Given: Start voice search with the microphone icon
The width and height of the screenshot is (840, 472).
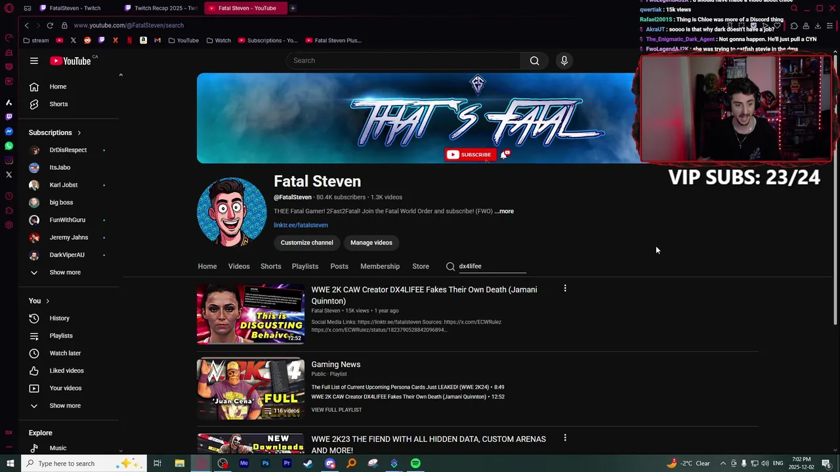Looking at the screenshot, I should point(564,60).
